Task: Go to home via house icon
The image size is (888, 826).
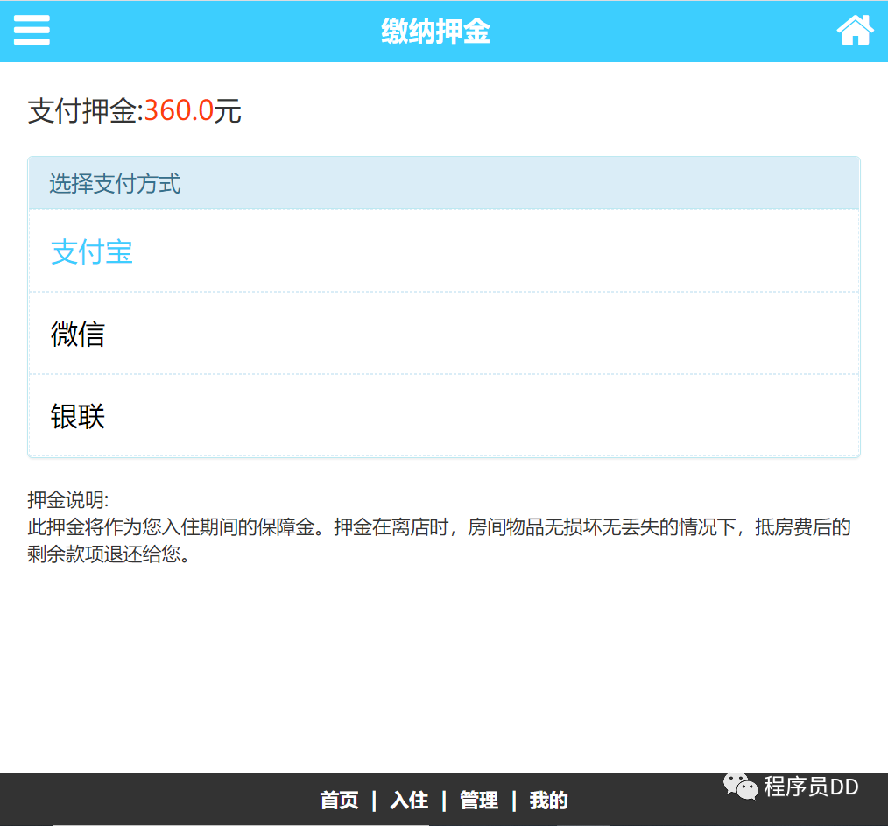Action: 855,30
